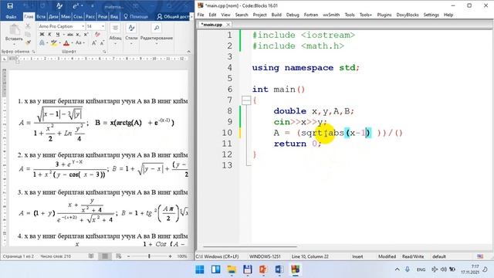
Task: Show hidden tray icons chevron
Action: 397,270
